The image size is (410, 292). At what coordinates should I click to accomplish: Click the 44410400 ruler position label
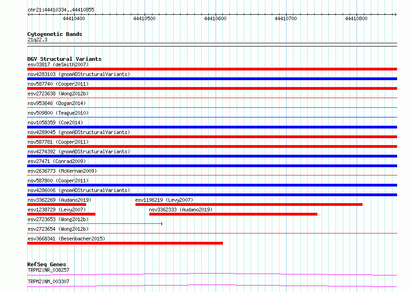pos(74,18)
